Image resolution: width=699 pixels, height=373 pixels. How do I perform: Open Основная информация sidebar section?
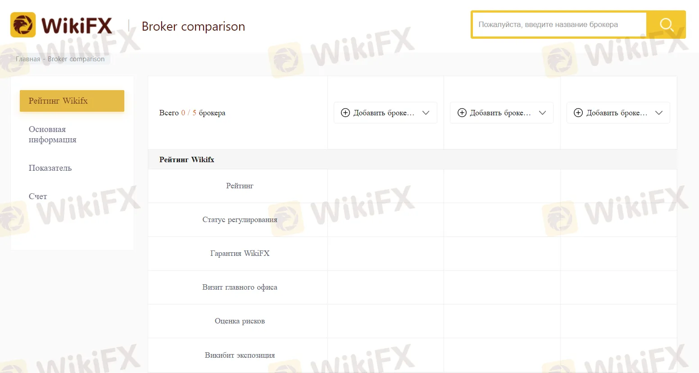tap(53, 134)
